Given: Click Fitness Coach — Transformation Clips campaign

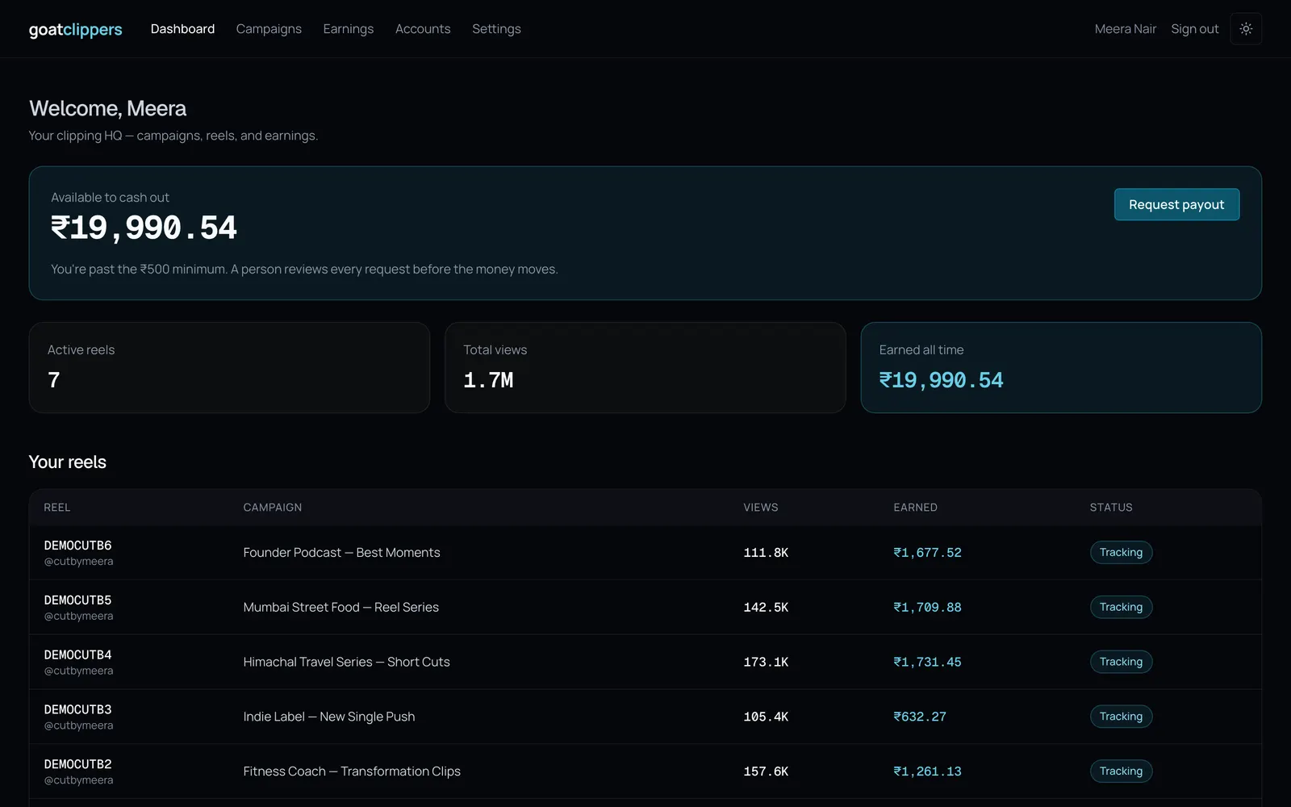Looking at the screenshot, I should [x=352, y=771].
